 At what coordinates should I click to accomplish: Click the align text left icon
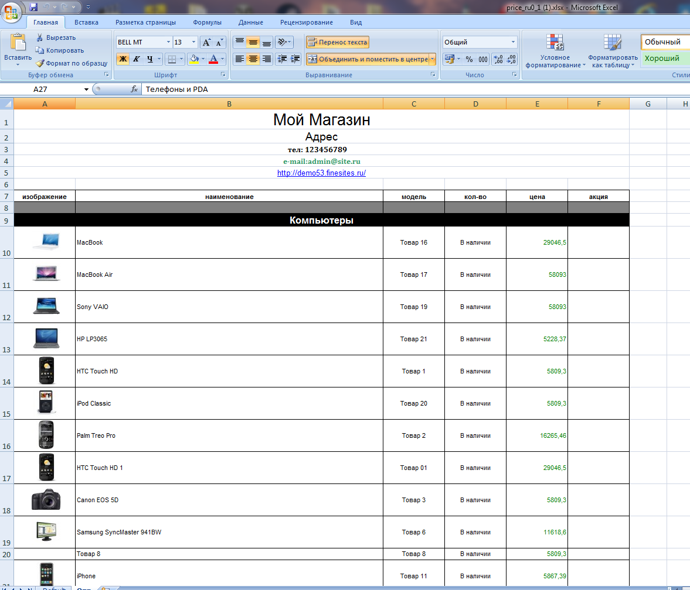click(x=239, y=59)
